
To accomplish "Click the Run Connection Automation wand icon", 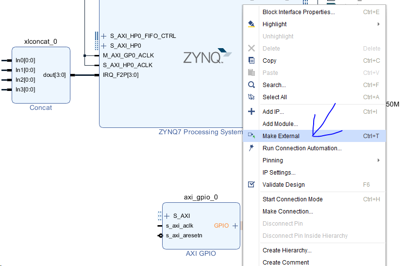I will pyautogui.click(x=251, y=148).
